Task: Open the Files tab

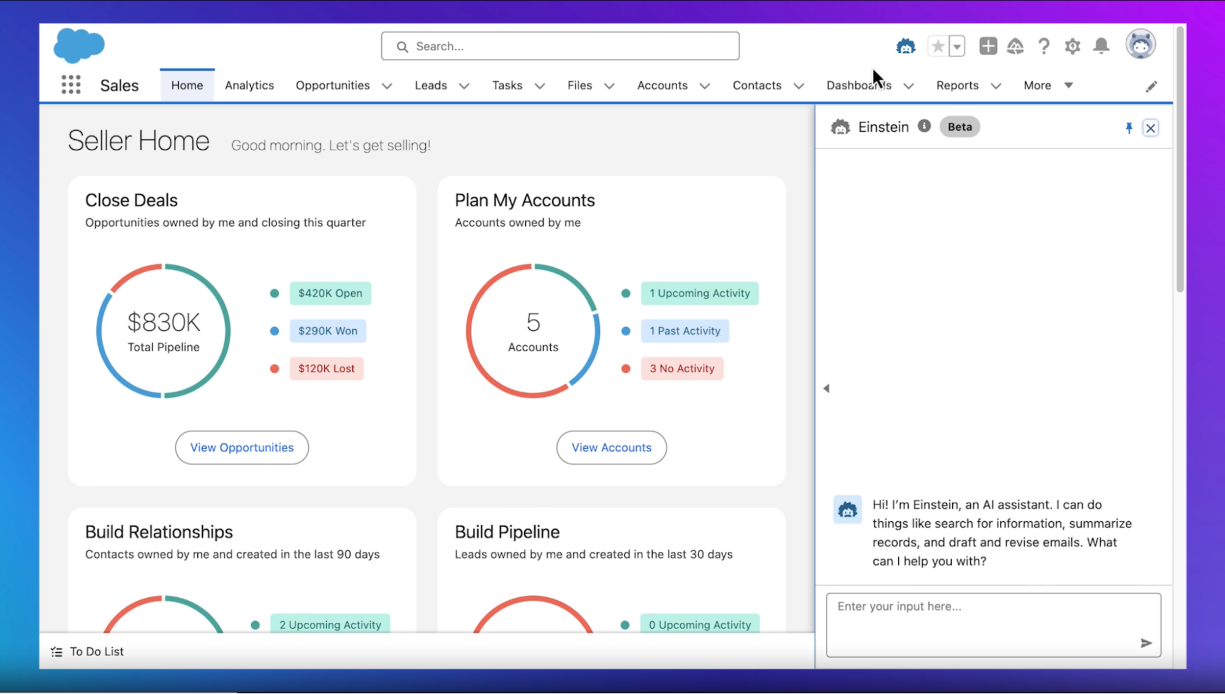Action: (580, 85)
